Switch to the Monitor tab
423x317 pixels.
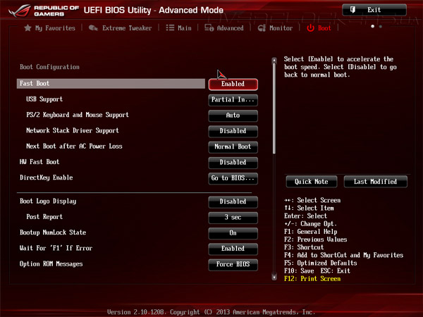tap(281, 28)
